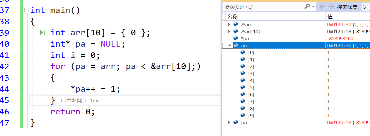Click the cube icon beside [0]
The width and height of the screenshot is (370, 136).
[x=243, y=52]
